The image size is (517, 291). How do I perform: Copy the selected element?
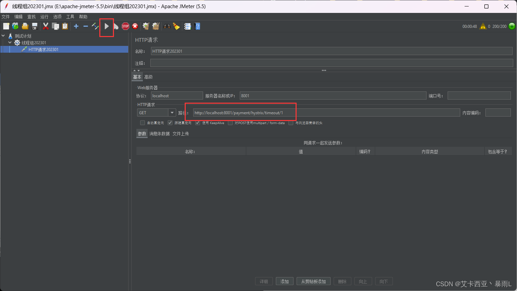[55, 26]
